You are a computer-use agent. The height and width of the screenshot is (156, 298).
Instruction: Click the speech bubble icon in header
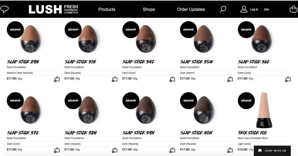pos(5,9)
